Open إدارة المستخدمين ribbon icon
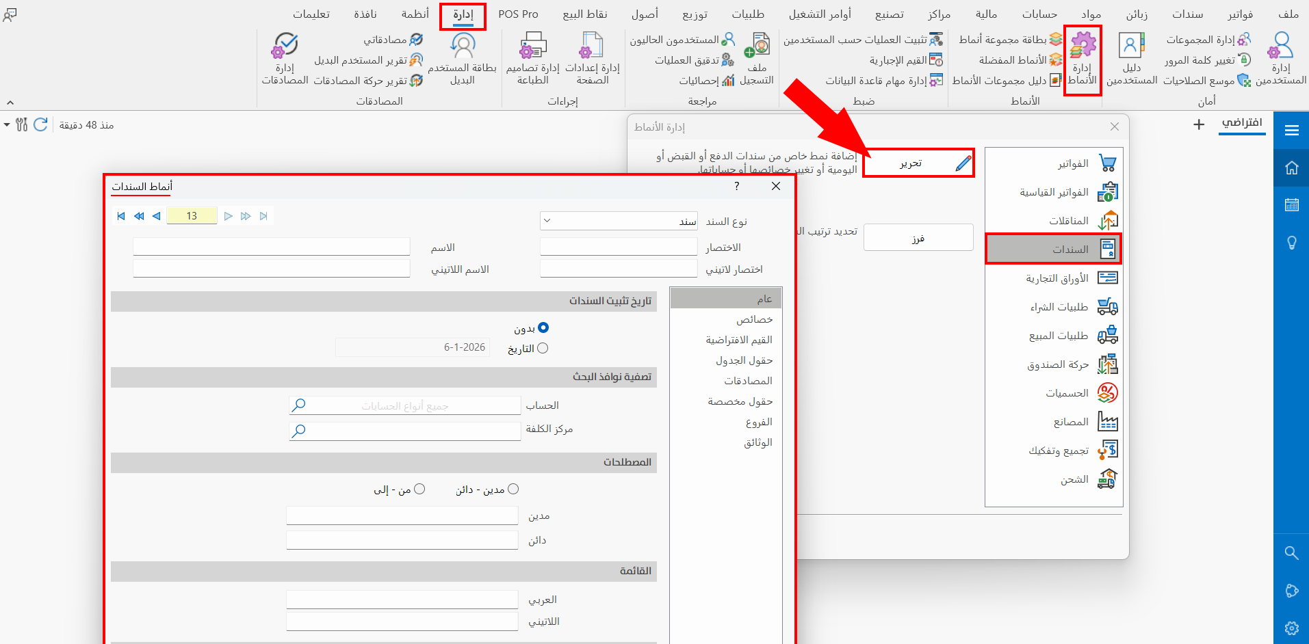 click(x=1281, y=60)
